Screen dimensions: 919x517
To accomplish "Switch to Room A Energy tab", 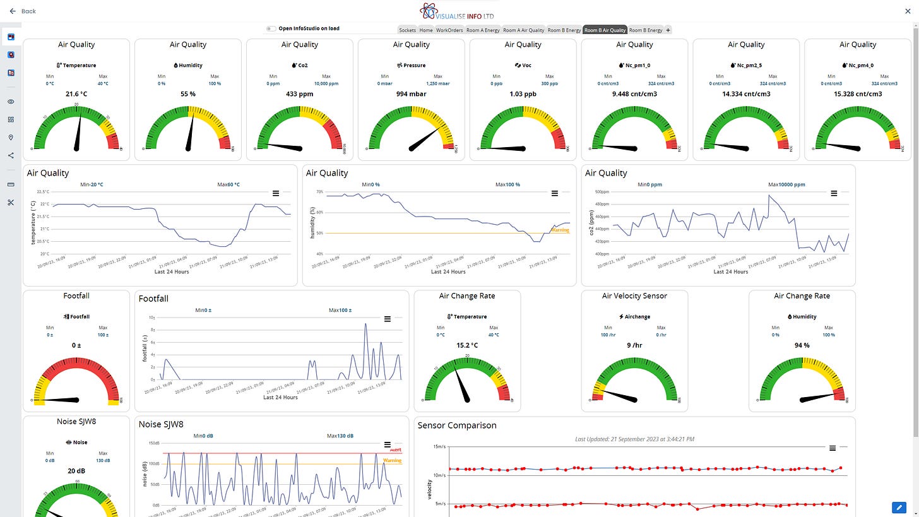I will click(483, 30).
